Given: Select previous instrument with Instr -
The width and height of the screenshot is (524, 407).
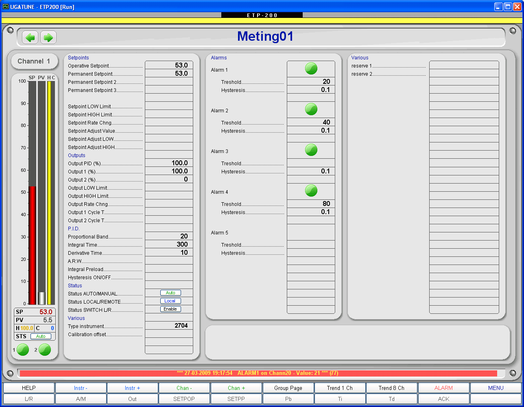Looking at the screenshot, I should (x=81, y=388).
